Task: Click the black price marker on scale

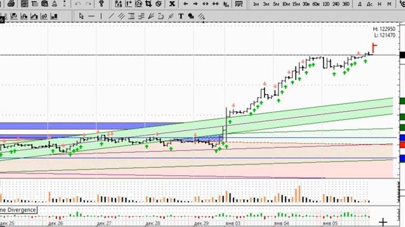Action: point(402,55)
